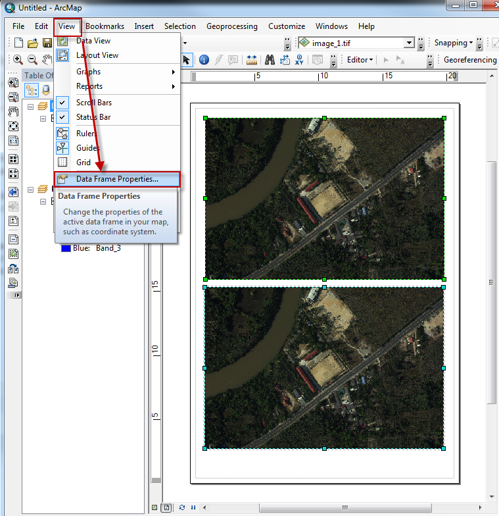Select the Zoom Out magnifier tool
This screenshot has width=499, height=516.
32,59
